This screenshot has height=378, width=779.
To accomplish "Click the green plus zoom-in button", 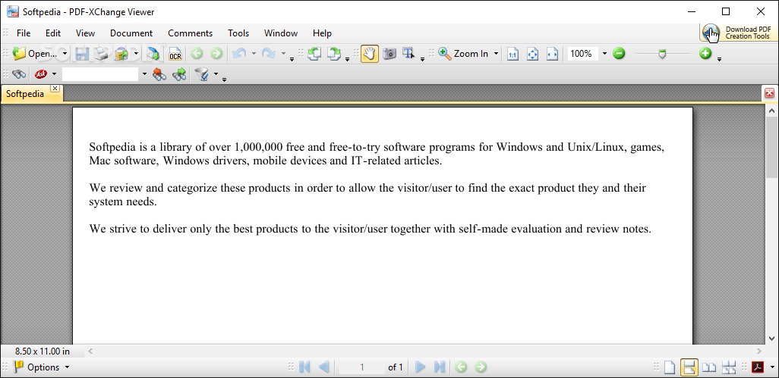I will [705, 53].
